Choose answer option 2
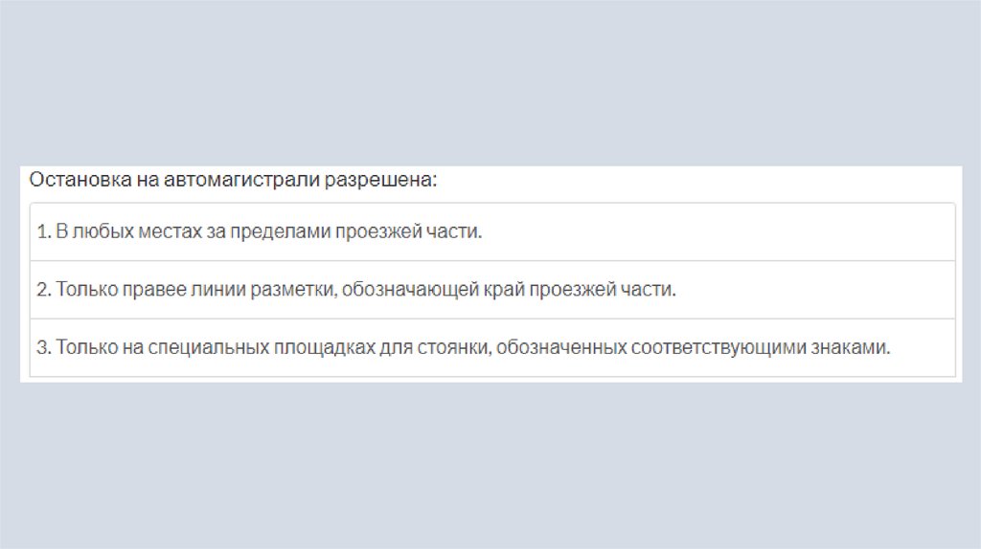The image size is (981, 549). 492,290
